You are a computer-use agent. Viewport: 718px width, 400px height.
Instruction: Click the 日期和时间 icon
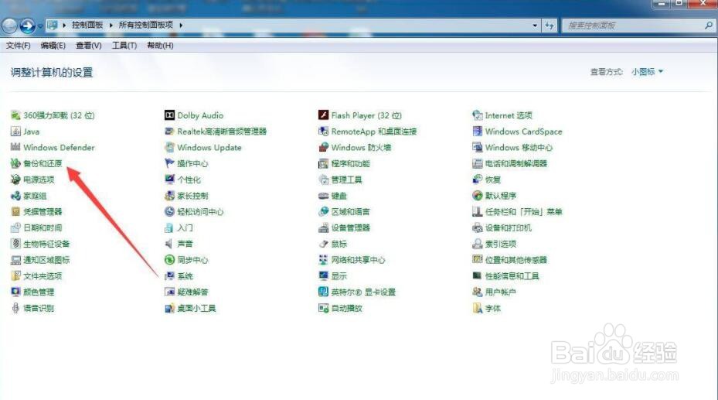(15, 227)
